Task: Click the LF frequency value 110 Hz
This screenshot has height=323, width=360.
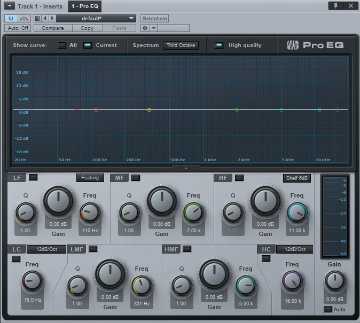Action: [90, 230]
